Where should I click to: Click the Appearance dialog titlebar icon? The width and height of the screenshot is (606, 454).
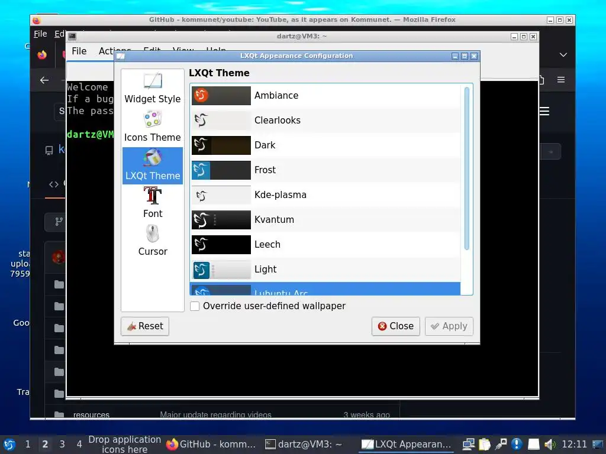(121, 56)
